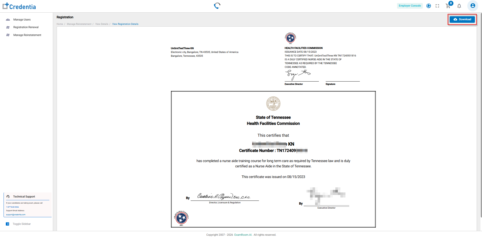Click the Tennessee state seal image
The height and width of the screenshot is (238, 482).
pyautogui.click(x=273, y=103)
